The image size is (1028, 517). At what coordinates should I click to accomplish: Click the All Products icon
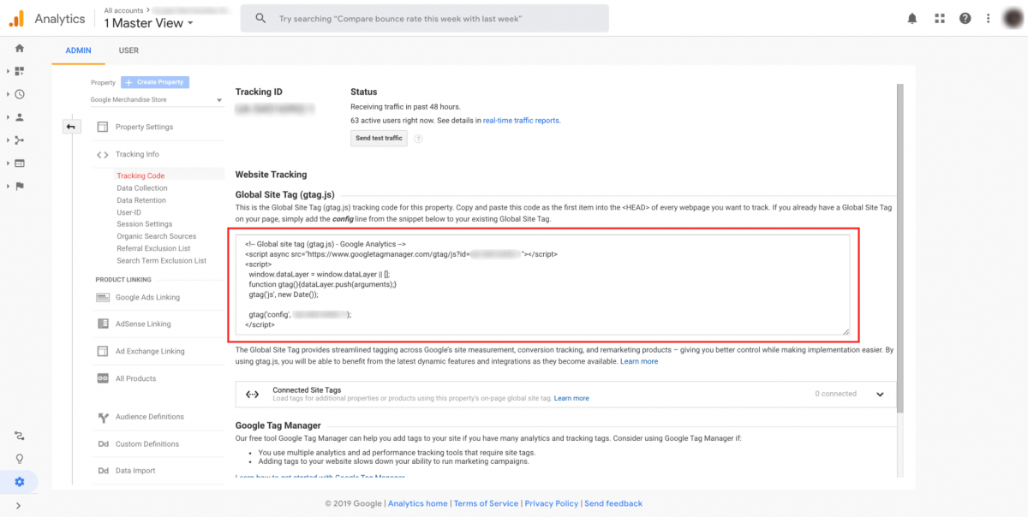101,378
